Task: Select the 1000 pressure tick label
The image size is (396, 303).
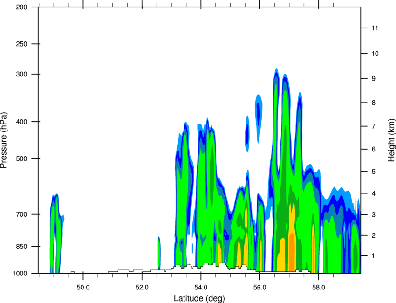Action: point(20,273)
